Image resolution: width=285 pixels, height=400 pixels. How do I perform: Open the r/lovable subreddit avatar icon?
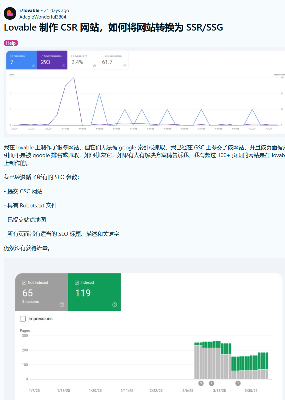tap(10, 14)
